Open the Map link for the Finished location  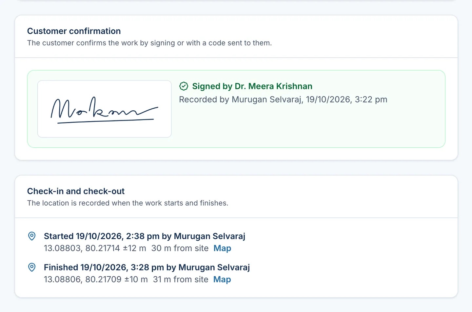222,279
